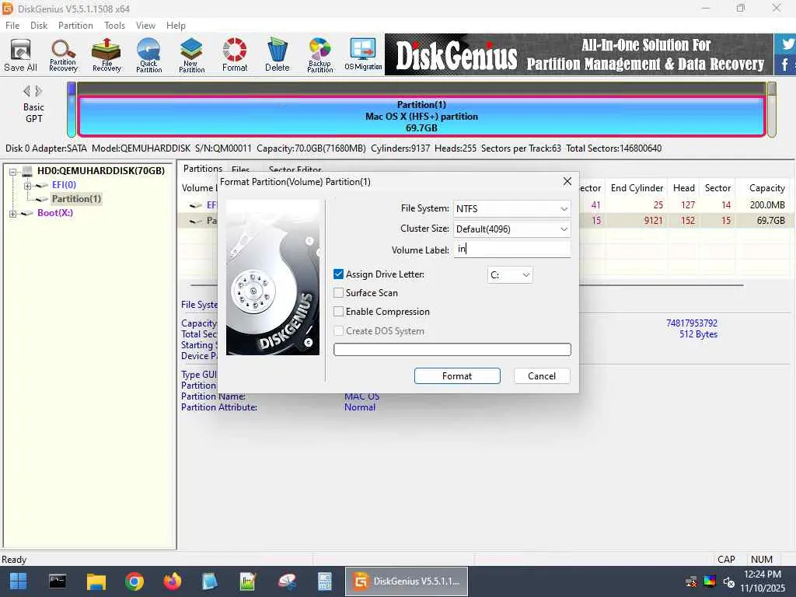
Task: Open Cluster Size dropdown
Action: [x=511, y=229]
